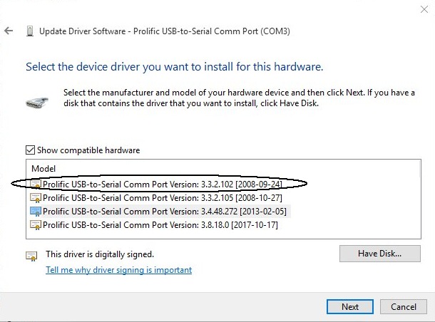The width and height of the screenshot is (435, 322).
Task: Click the Model column header
Action: click(x=43, y=169)
